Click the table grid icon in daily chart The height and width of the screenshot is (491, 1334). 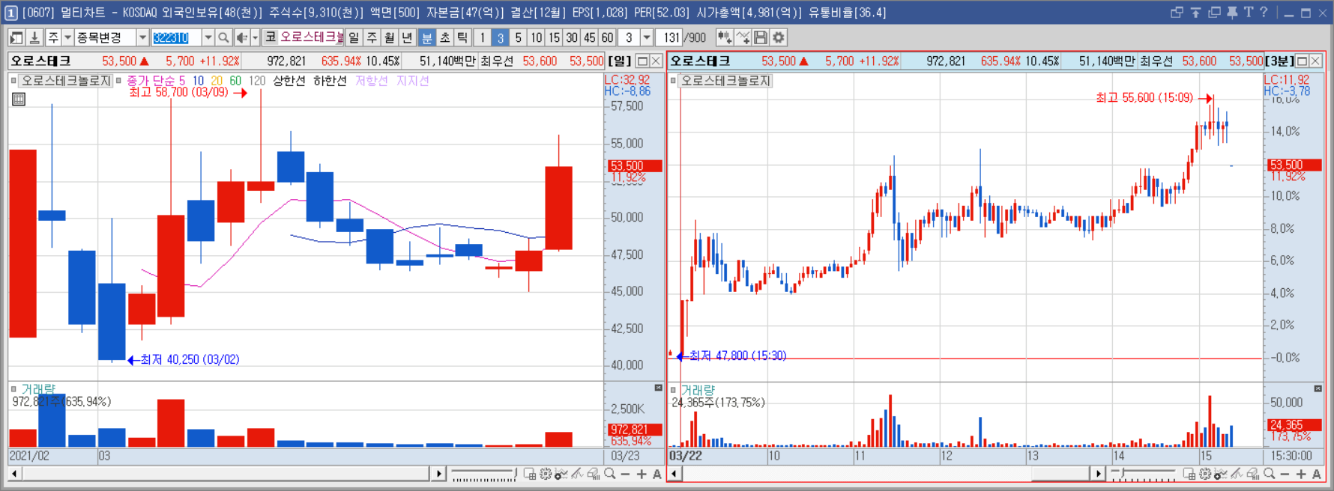pos(19,99)
